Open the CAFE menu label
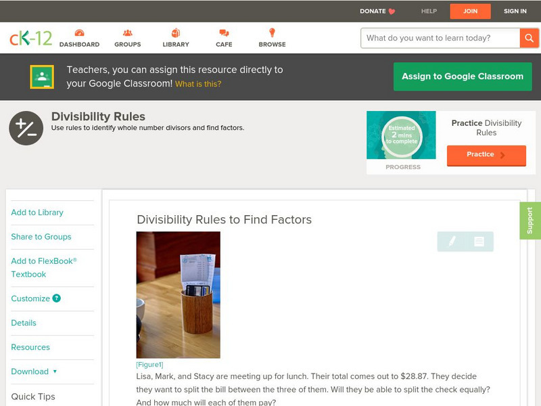Screen dimensions: 541x406 224,45
